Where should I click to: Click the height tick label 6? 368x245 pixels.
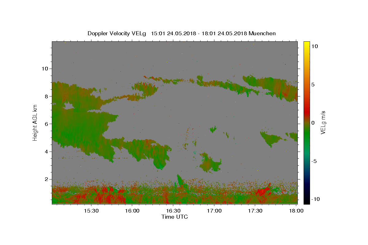point(47,124)
